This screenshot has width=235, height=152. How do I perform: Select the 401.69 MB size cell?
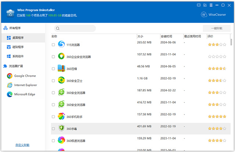144,126
